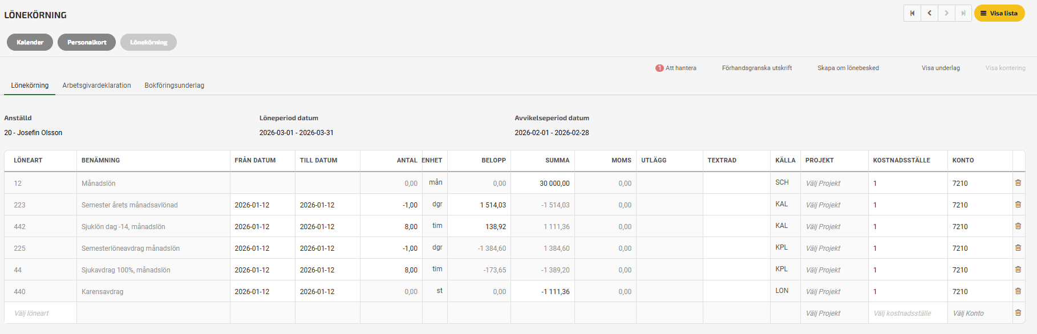Click the red Att hantera notification badge
1037x334 pixels.
659,68
